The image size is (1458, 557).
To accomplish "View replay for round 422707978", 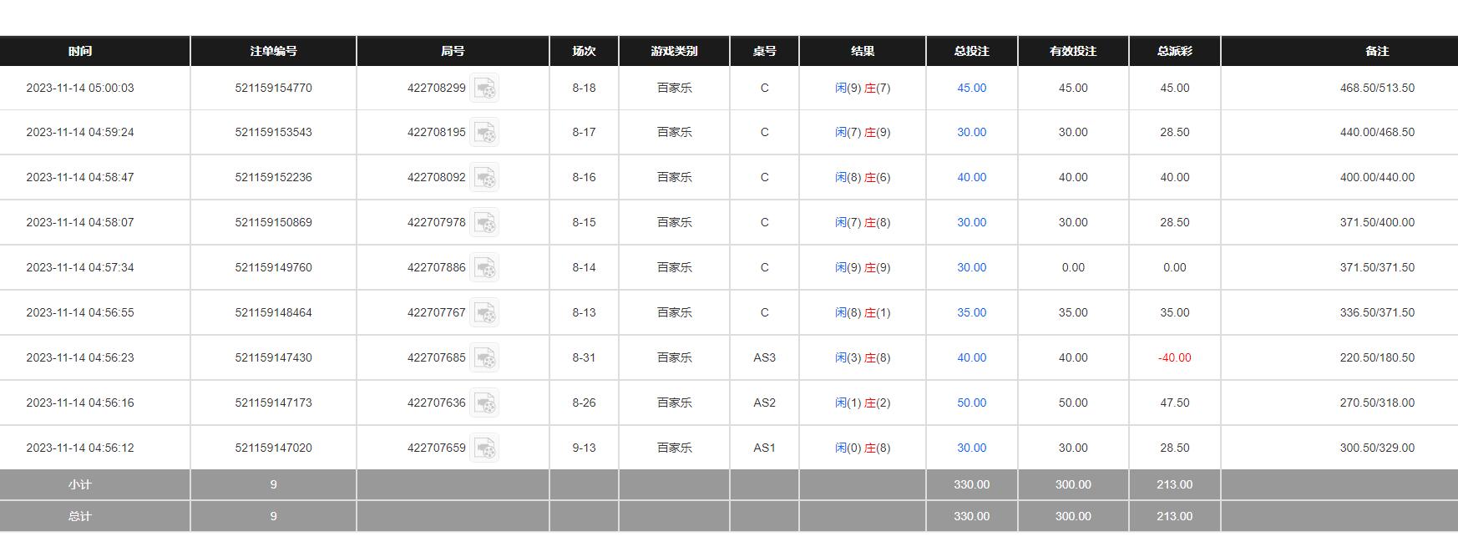I will click(x=484, y=223).
